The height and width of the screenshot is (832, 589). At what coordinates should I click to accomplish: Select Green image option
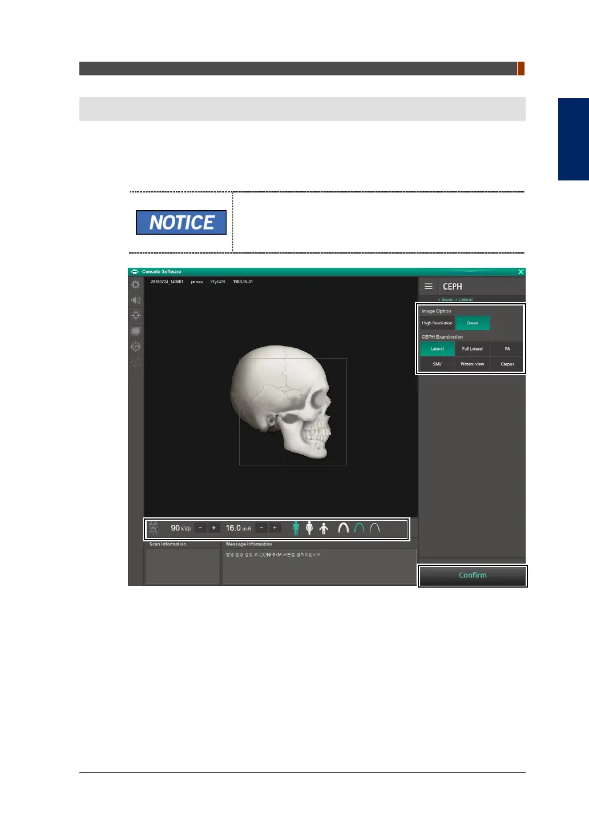(x=472, y=323)
